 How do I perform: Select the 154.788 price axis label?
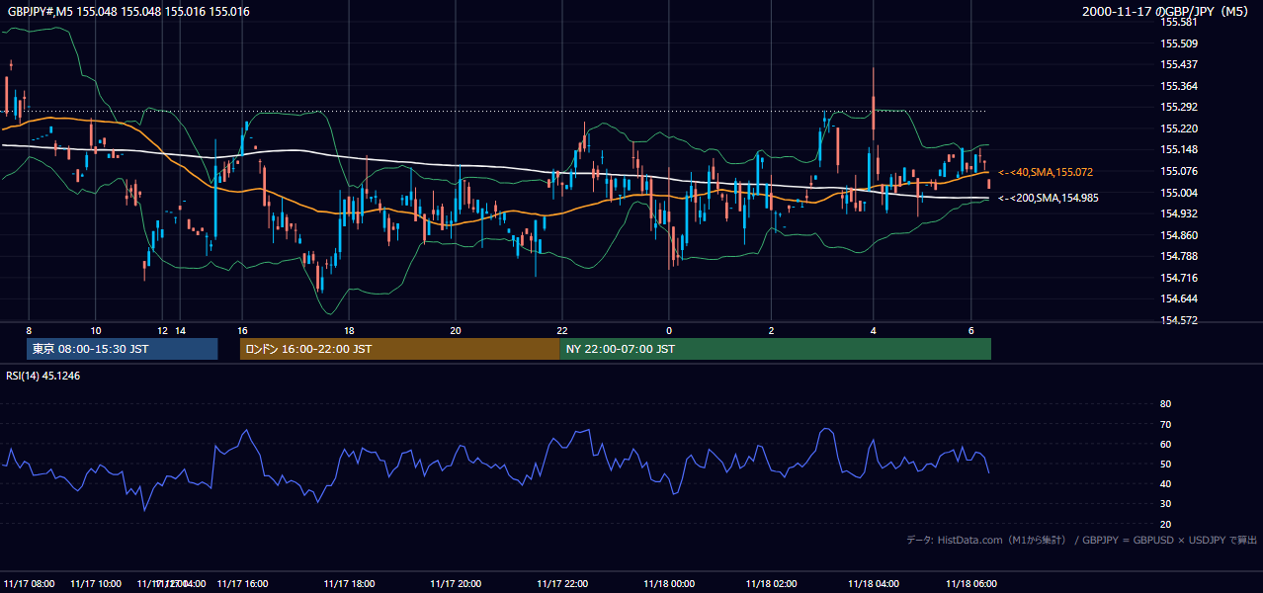(x=1179, y=257)
